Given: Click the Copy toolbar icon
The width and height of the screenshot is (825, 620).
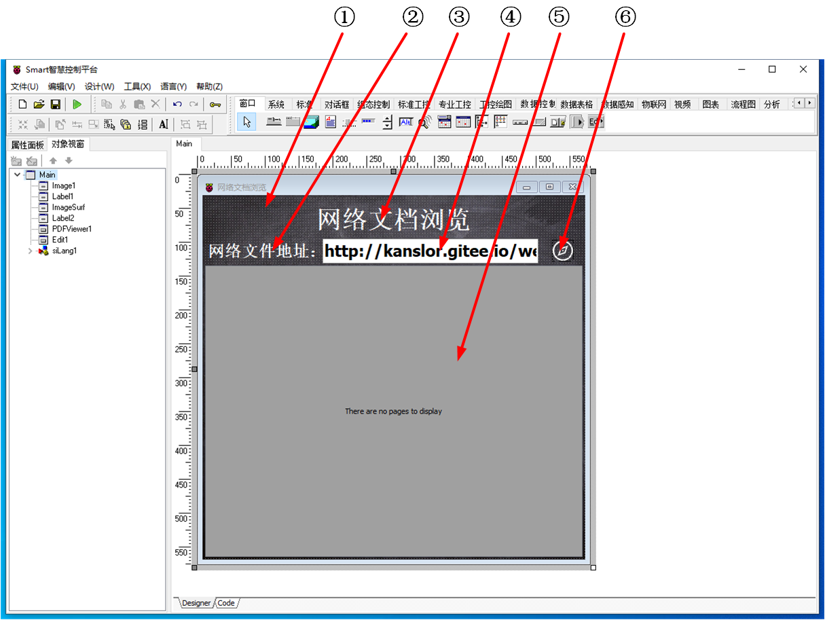Looking at the screenshot, I should tap(107, 105).
